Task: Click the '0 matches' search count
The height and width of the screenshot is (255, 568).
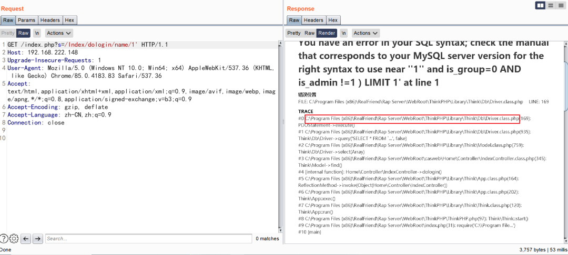Action: pyautogui.click(x=267, y=238)
